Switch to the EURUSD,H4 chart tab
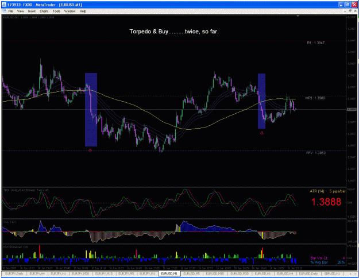The height and width of the screenshot is (278, 359). (x=285, y=273)
